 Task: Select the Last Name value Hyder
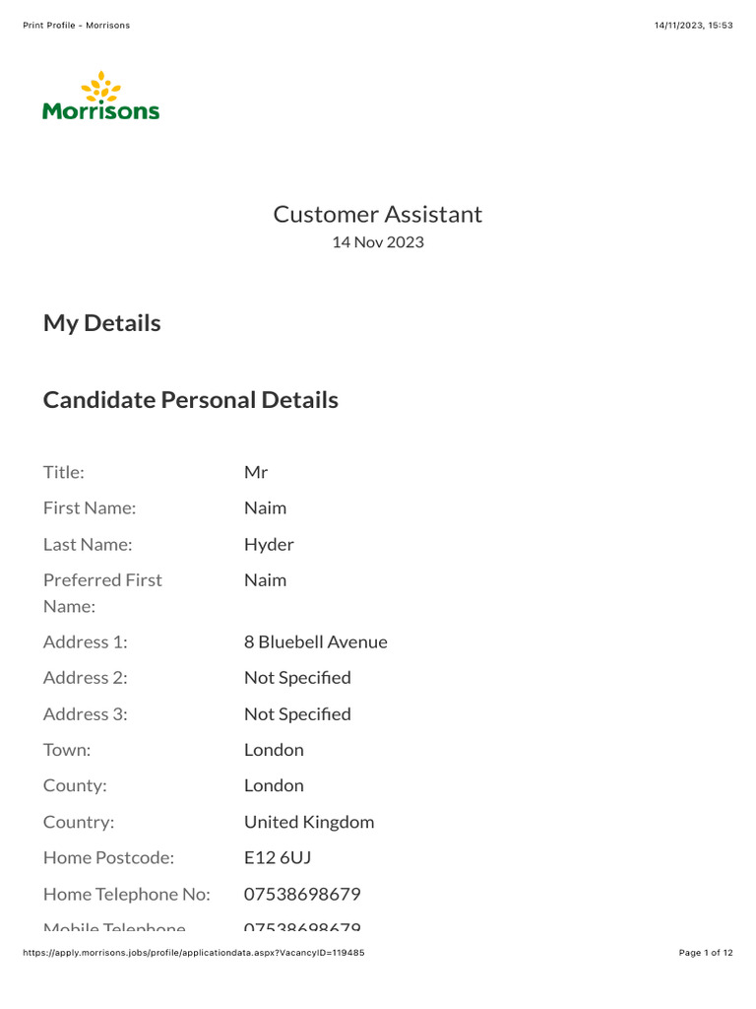coord(269,544)
